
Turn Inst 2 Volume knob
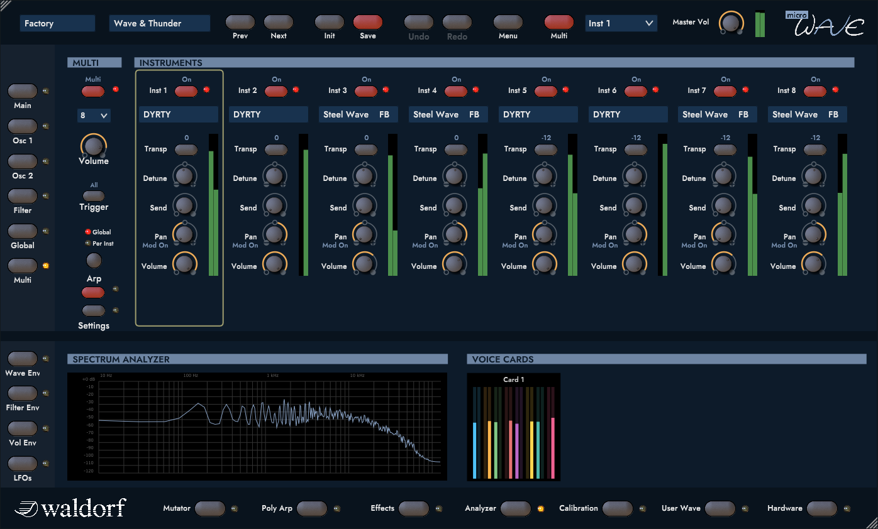point(274,263)
